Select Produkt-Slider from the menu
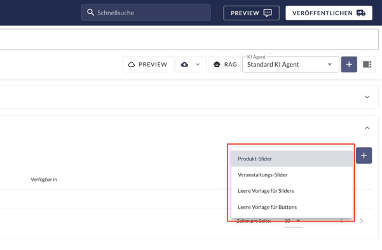This screenshot has width=382, height=250. tap(292, 159)
